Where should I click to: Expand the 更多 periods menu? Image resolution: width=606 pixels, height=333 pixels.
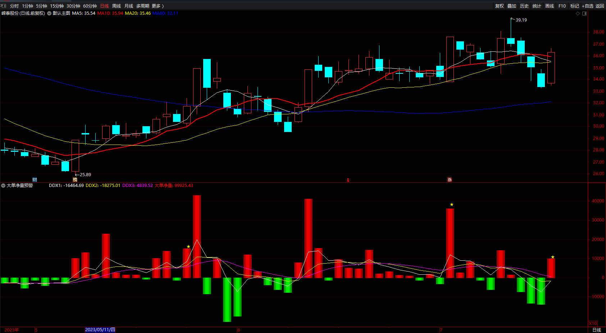click(158, 6)
